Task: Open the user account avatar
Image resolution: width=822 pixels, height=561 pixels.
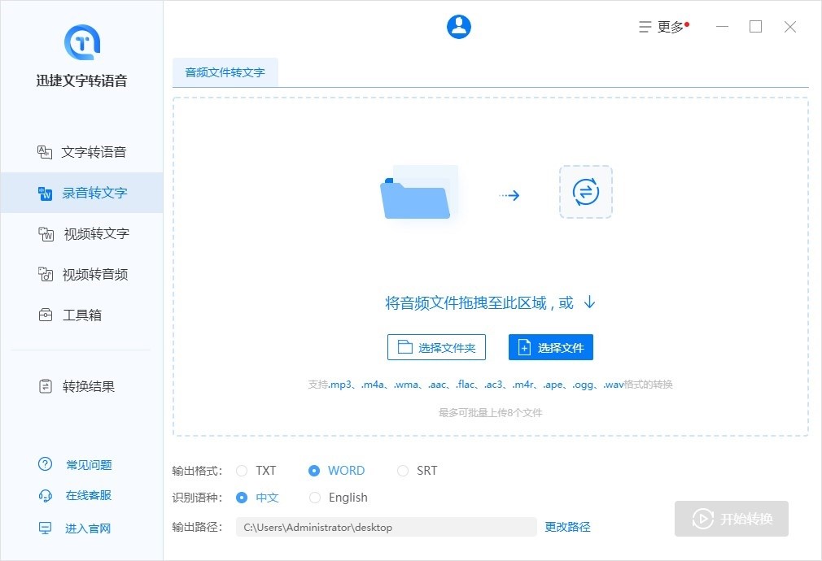Action: pyautogui.click(x=458, y=26)
